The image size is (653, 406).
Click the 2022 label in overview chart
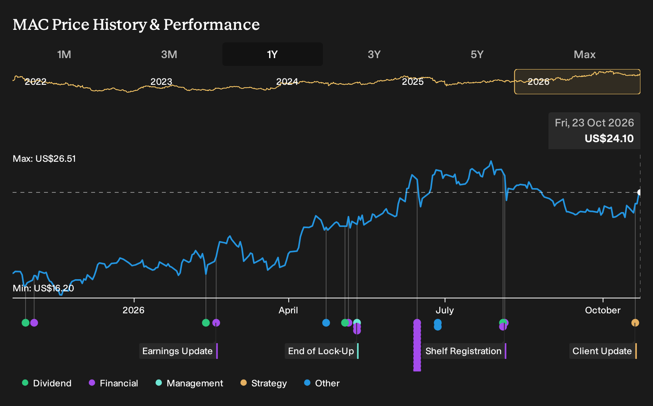36,82
